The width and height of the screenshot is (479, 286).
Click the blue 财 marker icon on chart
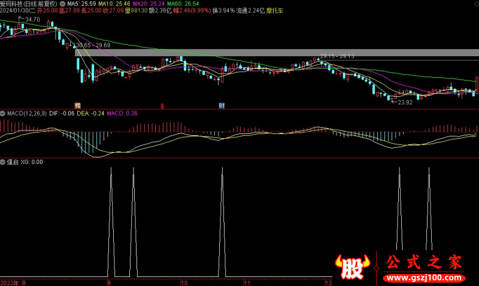(222, 105)
